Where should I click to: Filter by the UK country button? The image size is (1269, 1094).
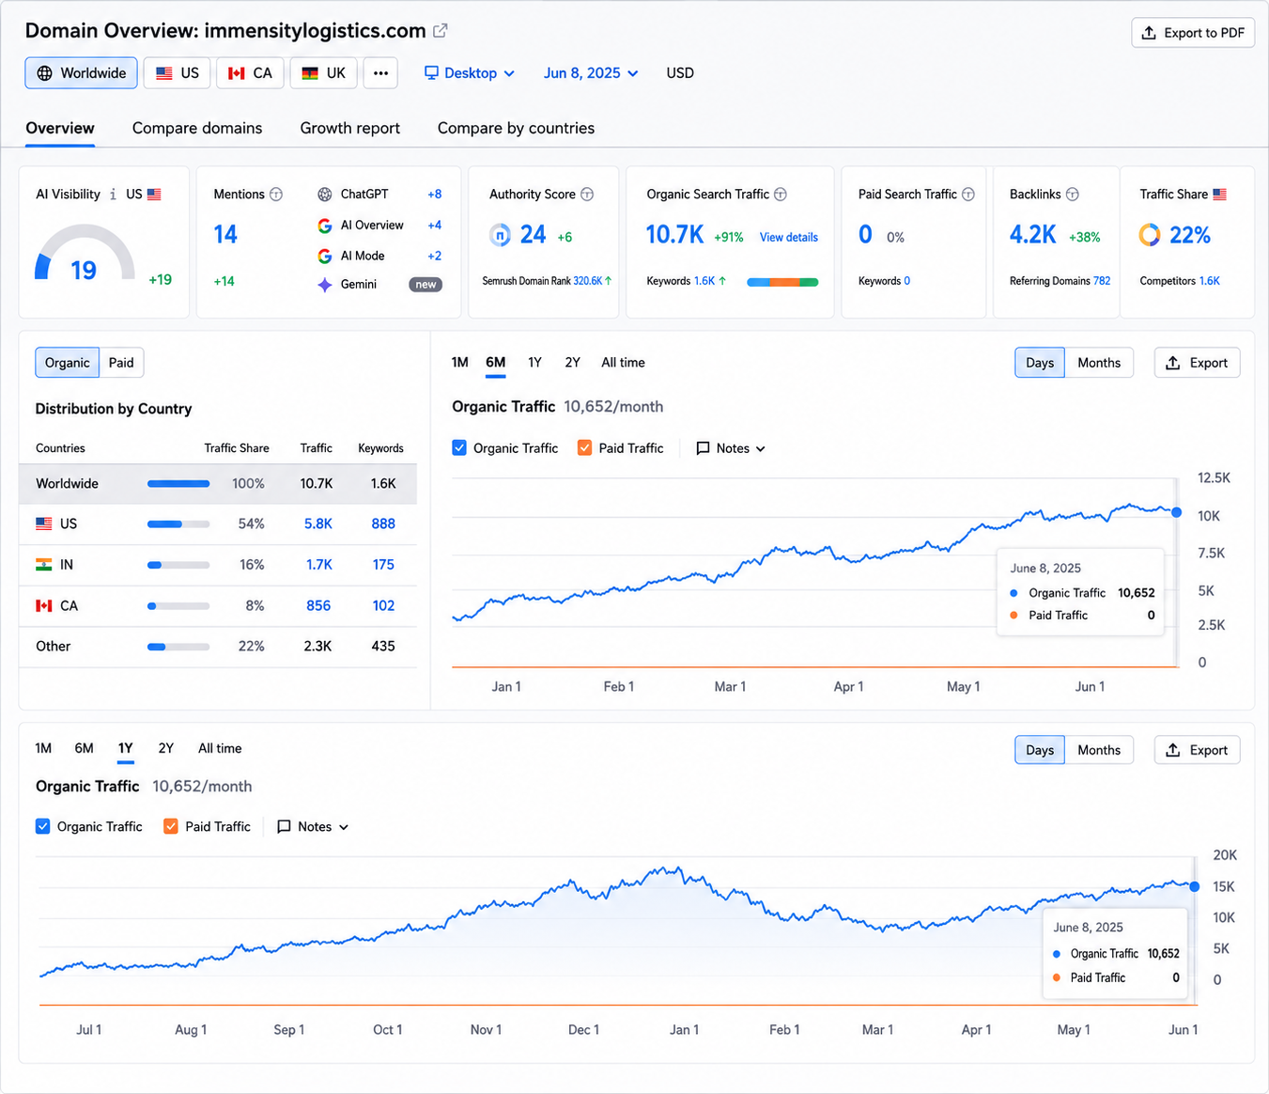click(x=324, y=73)
